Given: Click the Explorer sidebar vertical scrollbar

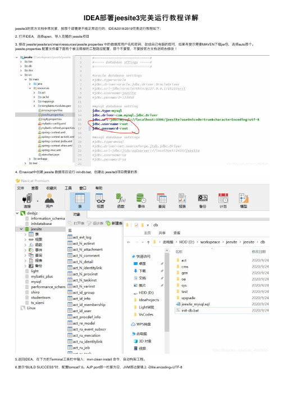Looking at the screenshot, I should tap(167, 291).
